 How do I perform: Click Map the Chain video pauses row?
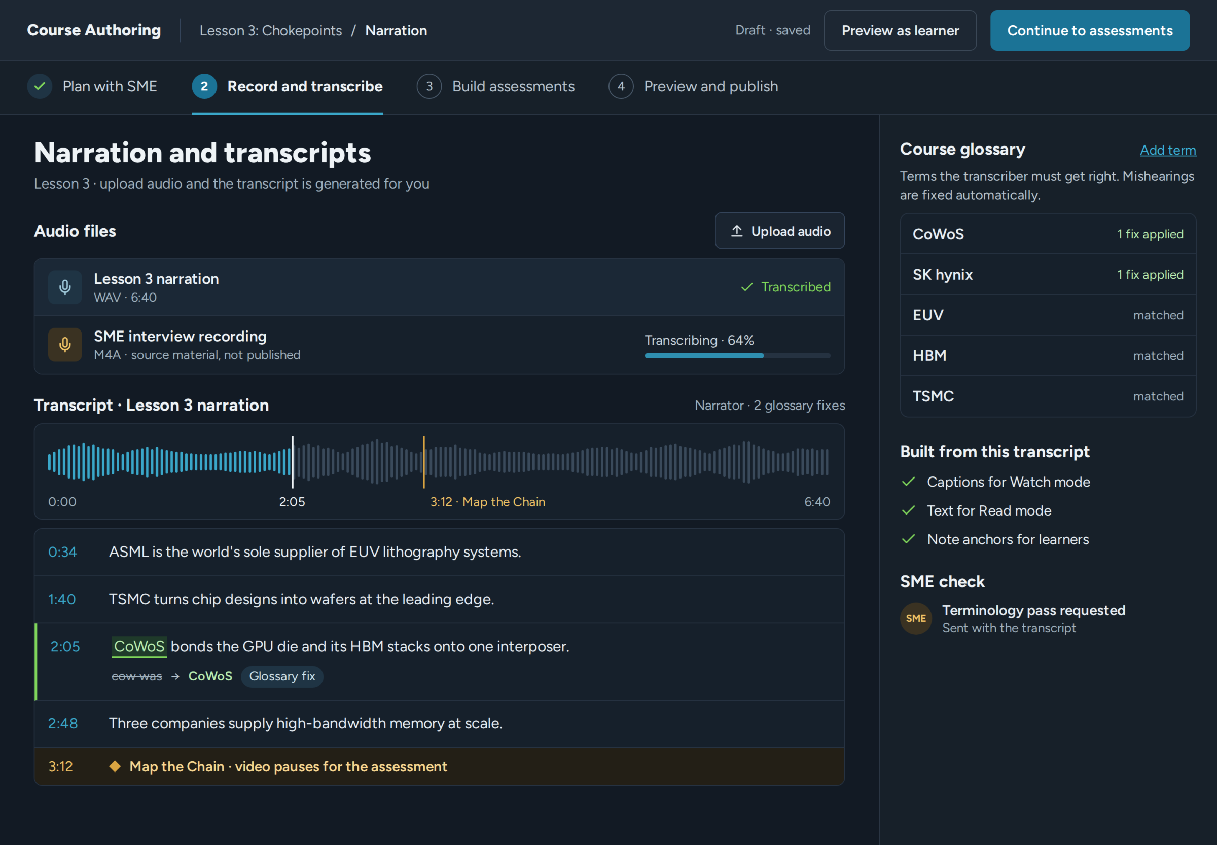click(439, 766)
